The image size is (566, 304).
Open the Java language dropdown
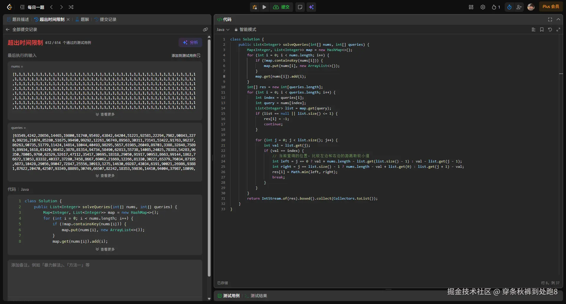click(223, 29)
